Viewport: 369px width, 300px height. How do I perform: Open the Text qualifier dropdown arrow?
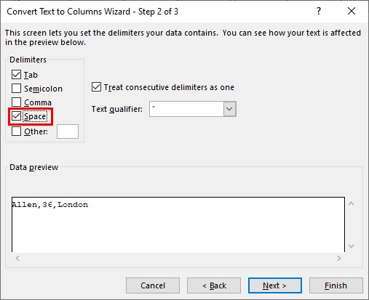(x=229, y=109)
